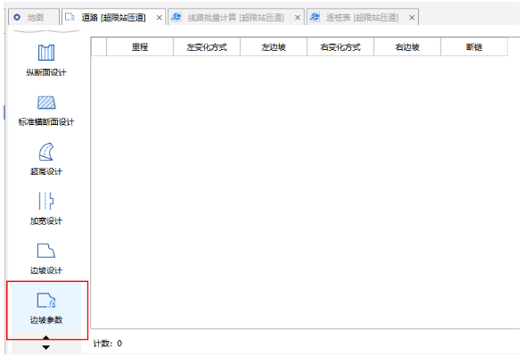Click the 右边坡 column header
This screenshot has height=357, width=525.
[x=407, y=47]
